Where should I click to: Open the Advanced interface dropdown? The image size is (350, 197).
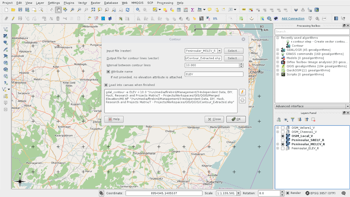[x=347, y=106]
